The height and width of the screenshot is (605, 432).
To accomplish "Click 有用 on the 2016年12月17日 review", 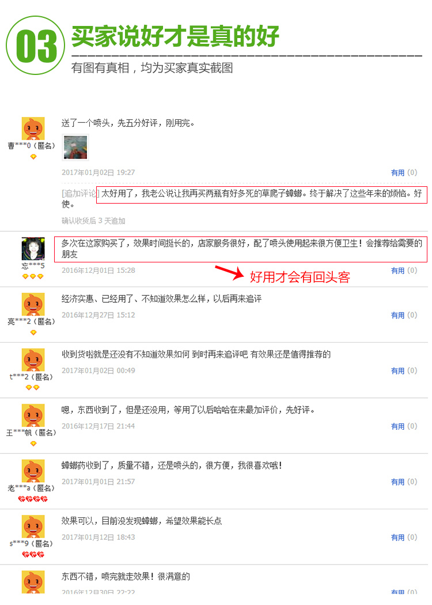I will (397, 426).
